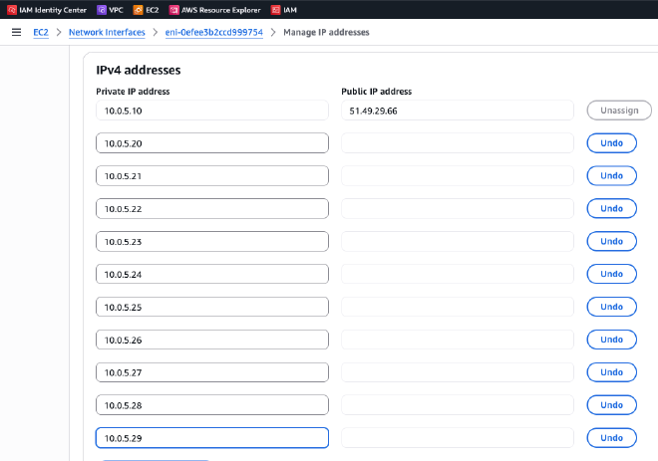The height and width of the screenshot is (461, 658).
Task: Open eni-0efee3b2ccd999754 breadcrumb link
Action: pyautogui.click(x=213, y=32)
